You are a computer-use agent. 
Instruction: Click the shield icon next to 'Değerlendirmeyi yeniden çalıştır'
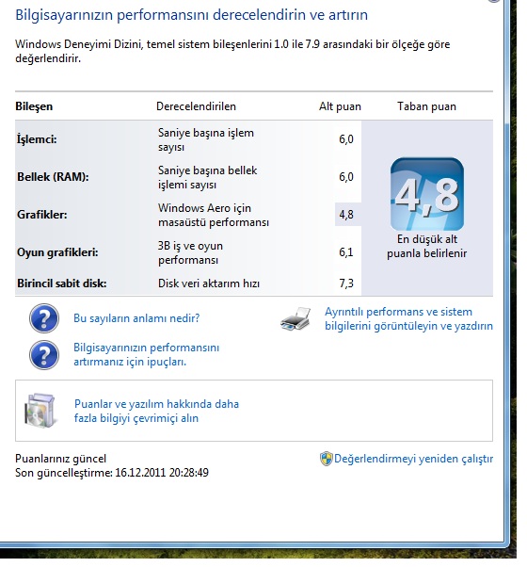(x=327, y=459)
